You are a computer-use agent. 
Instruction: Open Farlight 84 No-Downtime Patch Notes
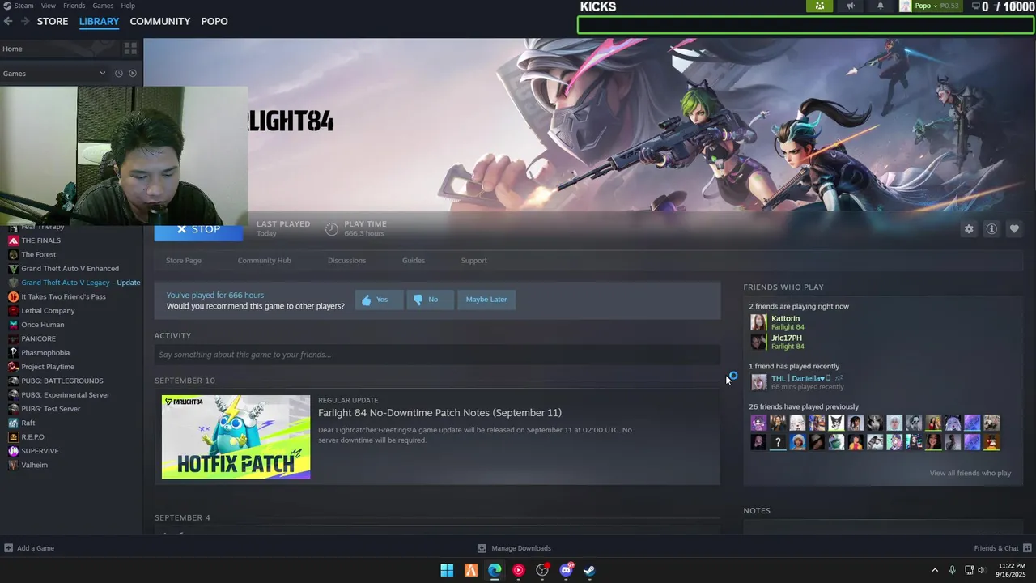coord(439,413)
